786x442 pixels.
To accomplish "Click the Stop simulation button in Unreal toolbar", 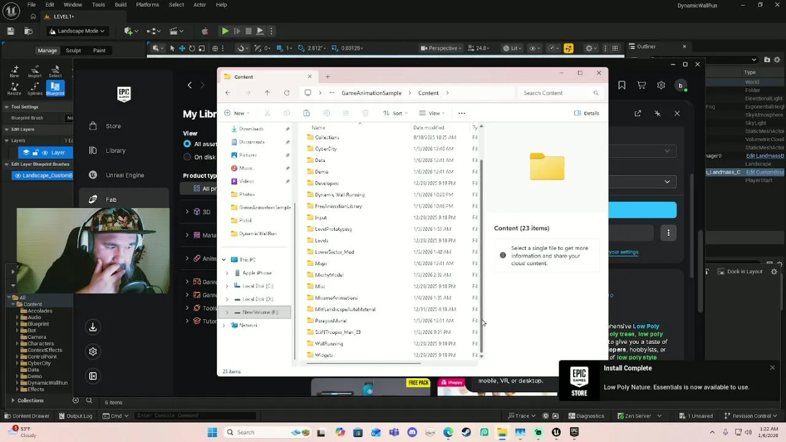I will coord(248,31).
